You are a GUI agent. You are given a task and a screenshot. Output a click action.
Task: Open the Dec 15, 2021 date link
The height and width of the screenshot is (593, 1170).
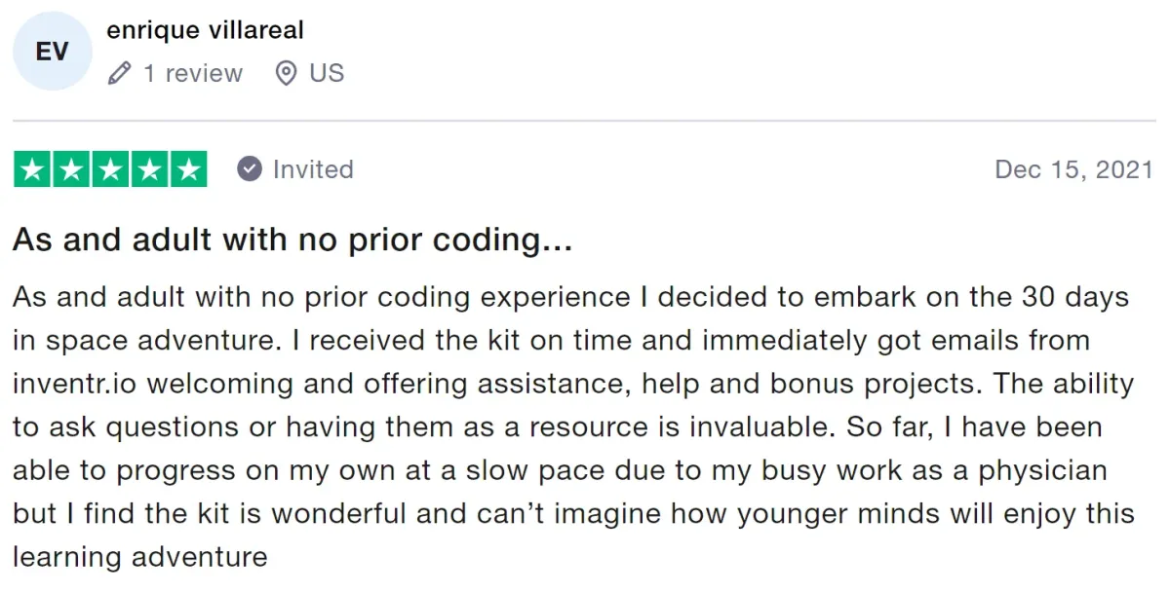1074,169
